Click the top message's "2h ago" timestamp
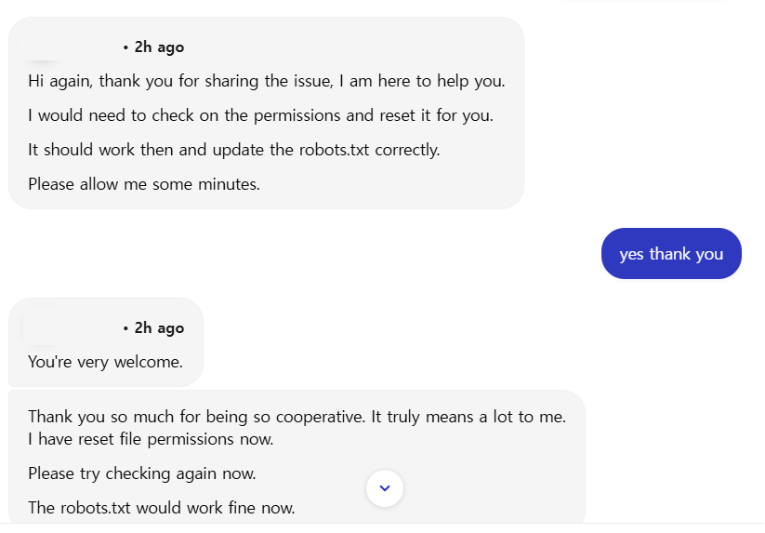The image size is (765, 533). pos(159,47)
